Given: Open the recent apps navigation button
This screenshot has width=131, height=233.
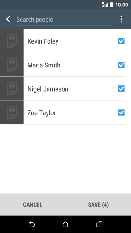Looking at the screenshot, I should tap(99, 224).
